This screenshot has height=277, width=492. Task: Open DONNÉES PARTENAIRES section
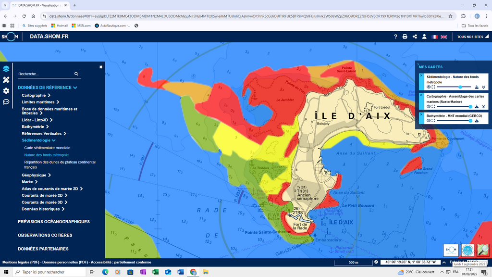pyautogui.click(x=43, y=249)
